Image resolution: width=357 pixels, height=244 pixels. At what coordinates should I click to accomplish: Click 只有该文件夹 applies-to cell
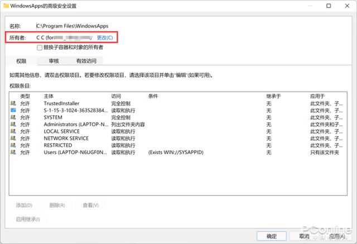pos(325,152)
